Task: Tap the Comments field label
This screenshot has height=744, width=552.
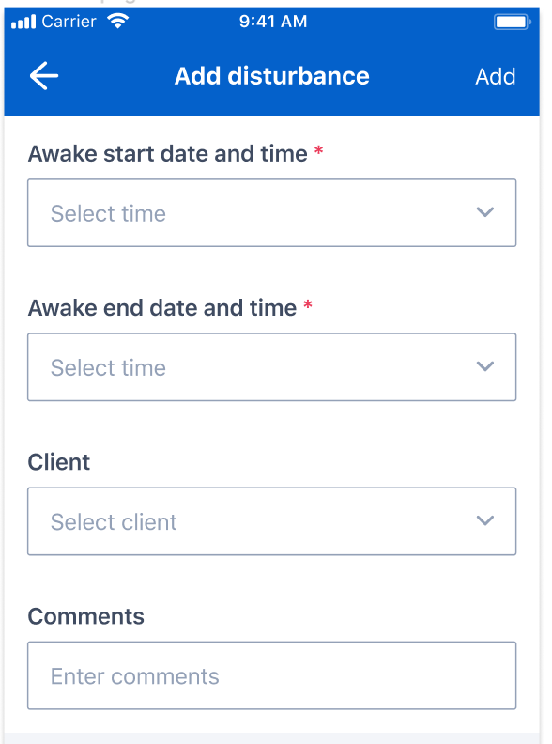Action: point(85,616)
